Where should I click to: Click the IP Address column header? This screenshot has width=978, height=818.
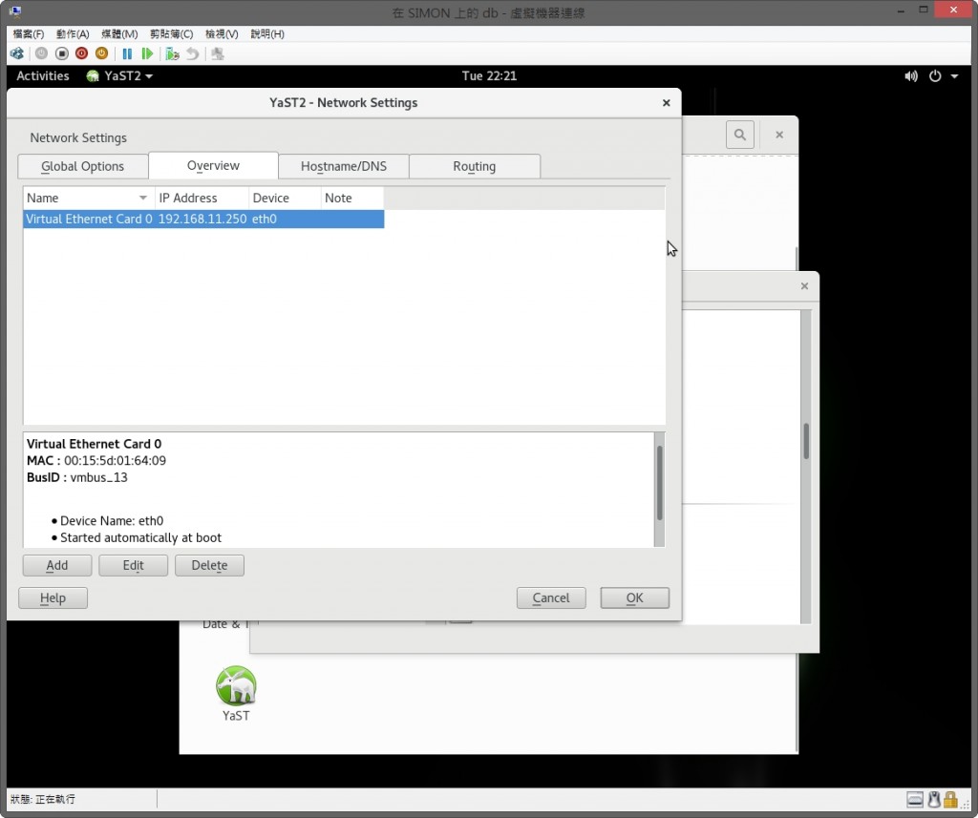click(x=202, y=198)
